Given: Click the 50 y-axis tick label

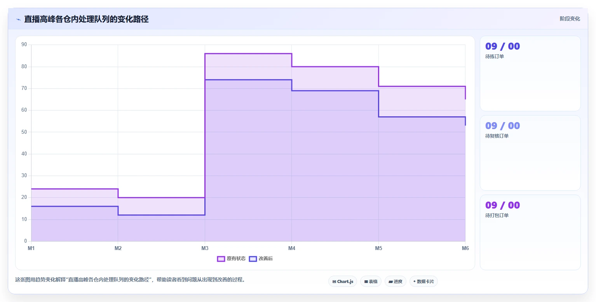Looking at the screenshot, I should pos(24,132).
